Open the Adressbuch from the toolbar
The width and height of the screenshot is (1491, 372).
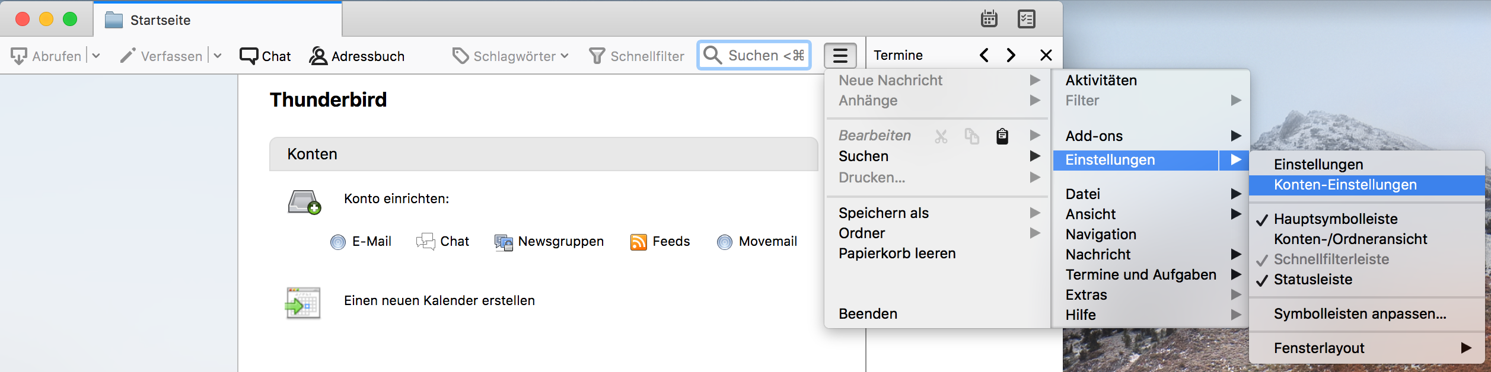[357, 56]
